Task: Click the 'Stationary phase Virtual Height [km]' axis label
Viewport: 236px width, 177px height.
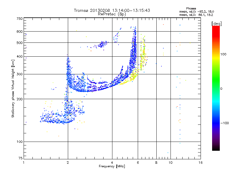Action: click(x=13, y=89)
